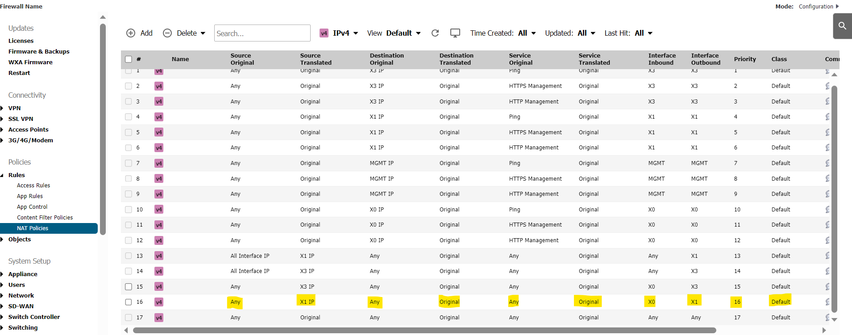Open Access Rules in the sidebar
Screen dimensions: 852x335
pyautogui.click(x=33, y=186)
